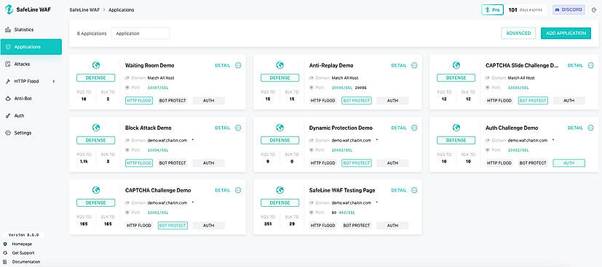This screenshot has width=602, height=267.
Task: Open DETAIL for Waiting Room Demo
Action: pyautogui.click(x=222, y=65)
